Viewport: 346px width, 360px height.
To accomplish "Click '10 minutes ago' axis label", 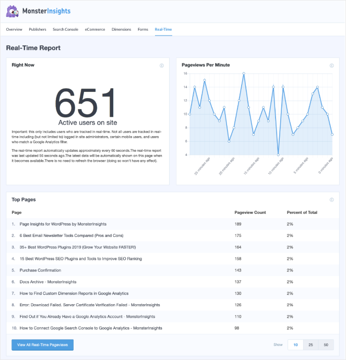I will 276,166.
